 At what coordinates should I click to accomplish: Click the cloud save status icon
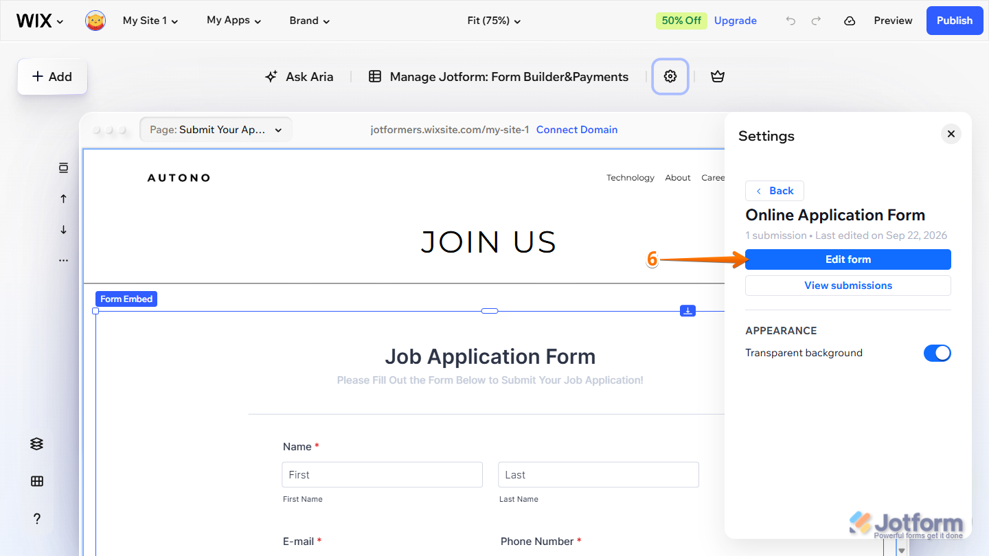[850, 21]
